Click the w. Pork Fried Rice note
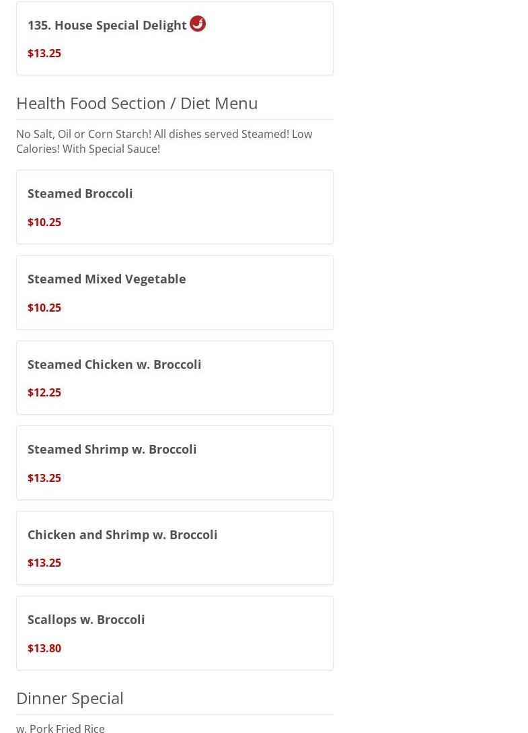The image size is (528, 733). tap(61, 728)
